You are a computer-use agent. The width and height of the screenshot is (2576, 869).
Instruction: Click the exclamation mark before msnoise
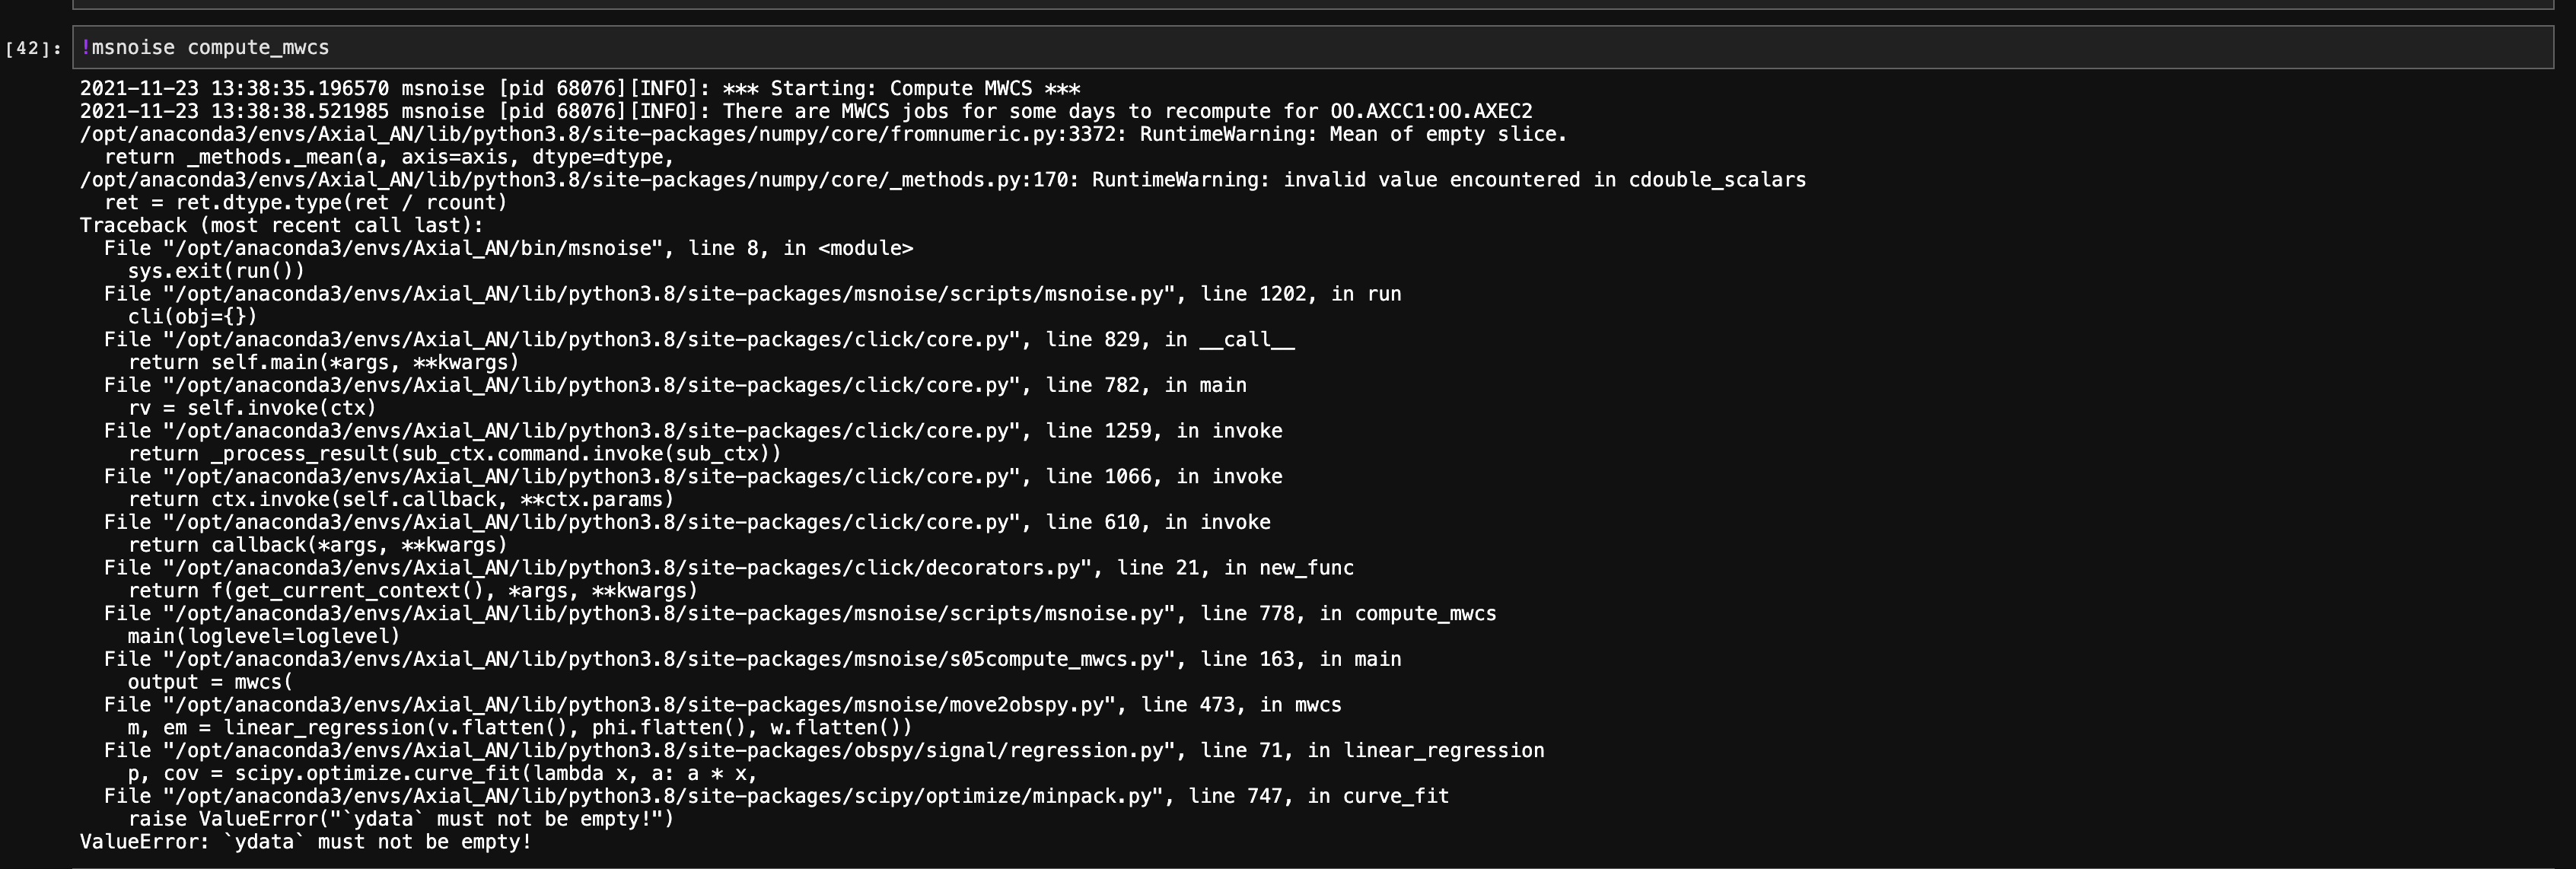[86, 48]
